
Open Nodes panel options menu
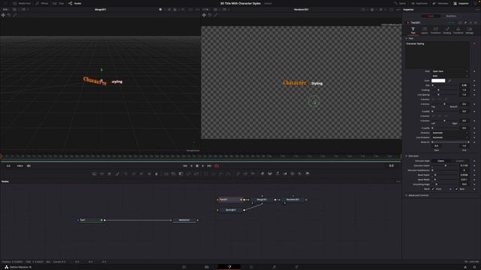click(398, 181)
